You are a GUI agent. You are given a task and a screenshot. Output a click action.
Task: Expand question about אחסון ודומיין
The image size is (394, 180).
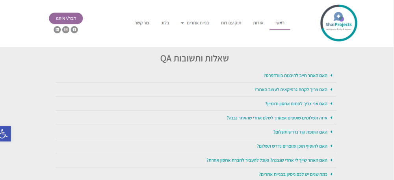click(296, 104)
